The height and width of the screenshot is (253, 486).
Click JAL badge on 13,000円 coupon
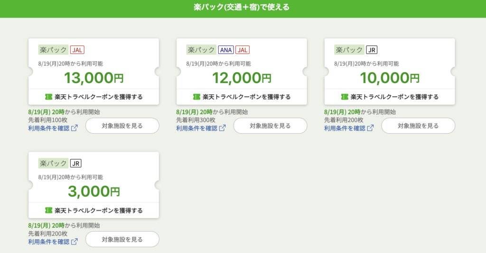(x=77, y=50)
